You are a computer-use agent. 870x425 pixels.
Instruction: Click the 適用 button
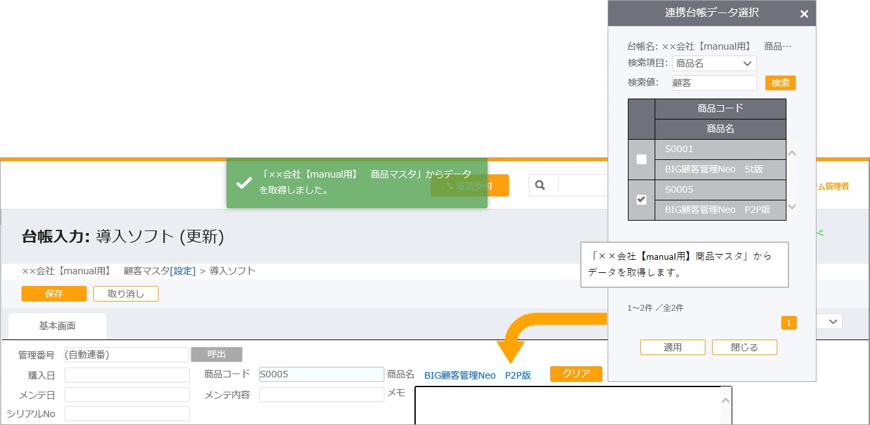pyautogui.click(x=672, y=347)
